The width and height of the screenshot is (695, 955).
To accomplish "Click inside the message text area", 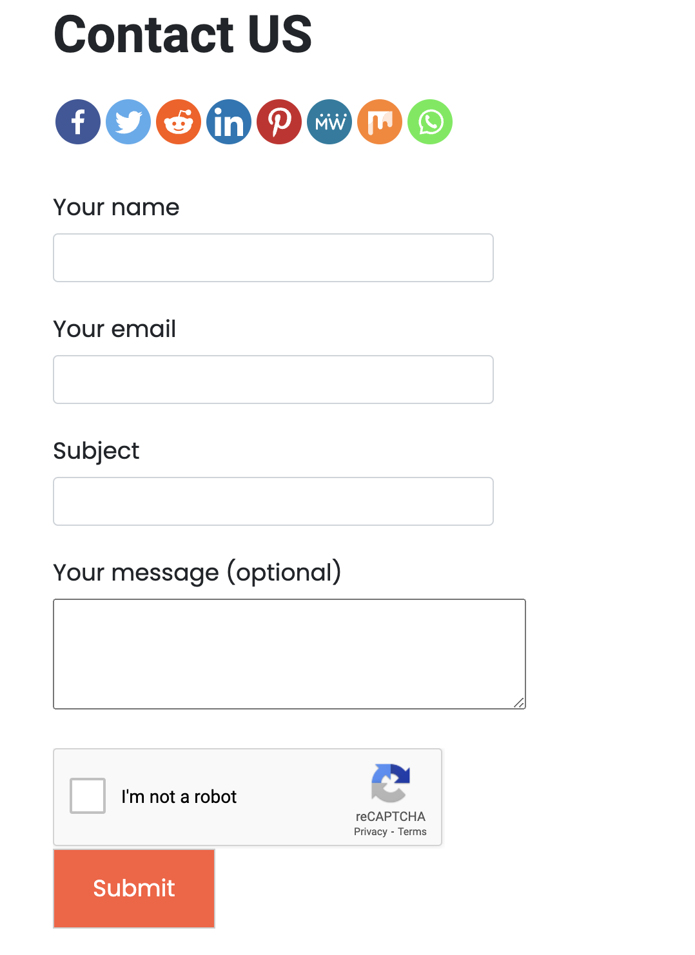I will pos(289,654).
